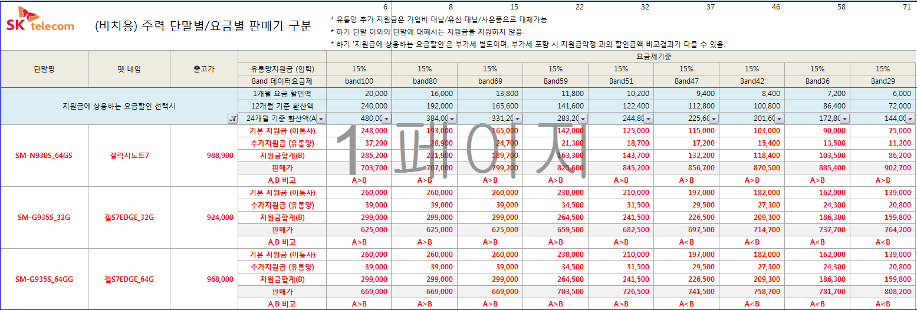Click the 갤S7EDGE_64G pet name cell
This screenshot has height=310, width=917.
[129, 279]
